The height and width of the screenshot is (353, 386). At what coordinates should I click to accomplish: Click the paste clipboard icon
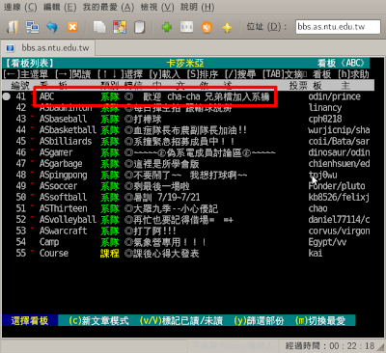(139, 27)
